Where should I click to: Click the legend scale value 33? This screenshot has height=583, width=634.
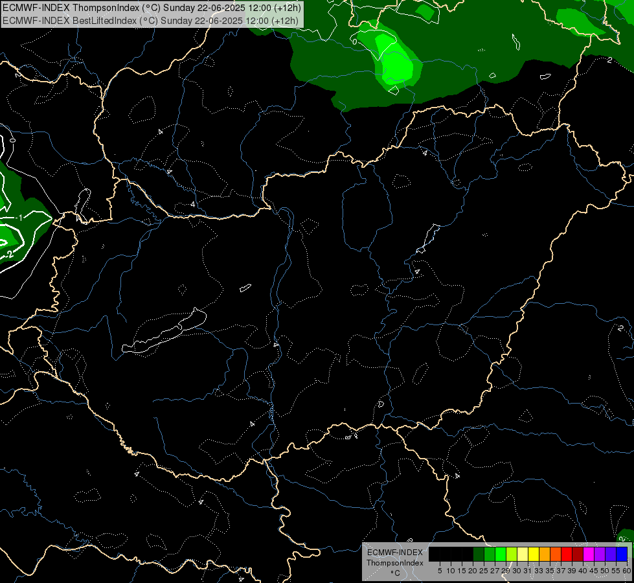(539, 571)
